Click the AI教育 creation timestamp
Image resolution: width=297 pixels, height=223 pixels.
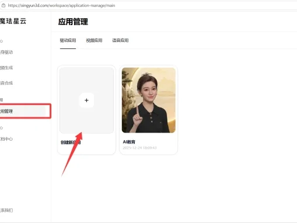[x=139, y=148]
